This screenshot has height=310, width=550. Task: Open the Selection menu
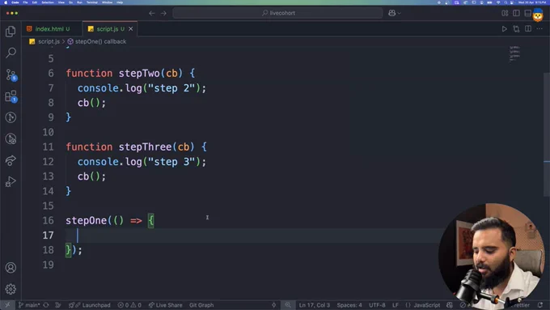pyautogui.click(x=48, y=2)
